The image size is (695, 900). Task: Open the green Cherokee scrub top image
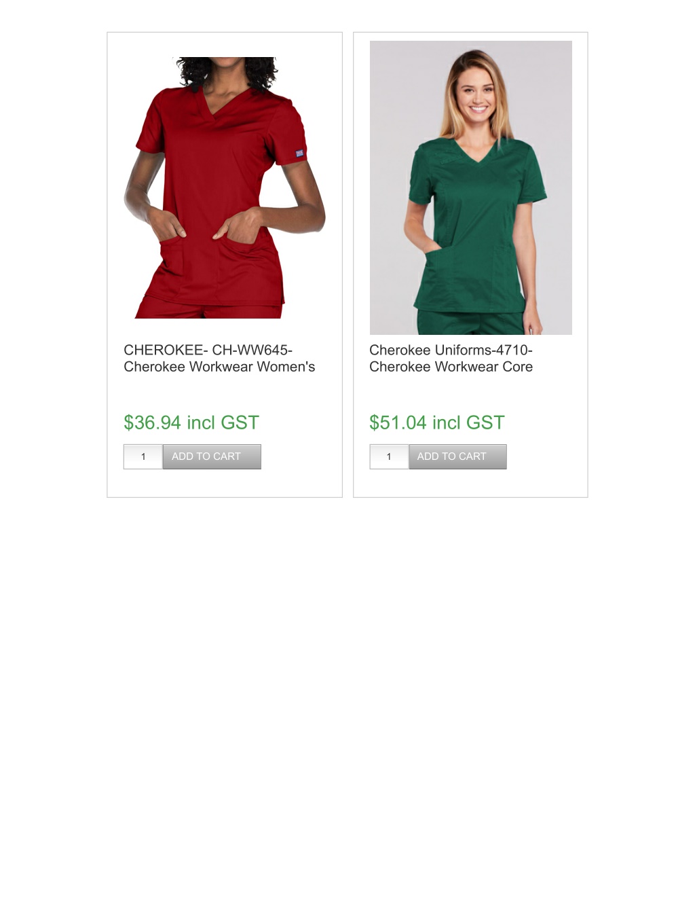pyautogui.click(x=470, y=187)
